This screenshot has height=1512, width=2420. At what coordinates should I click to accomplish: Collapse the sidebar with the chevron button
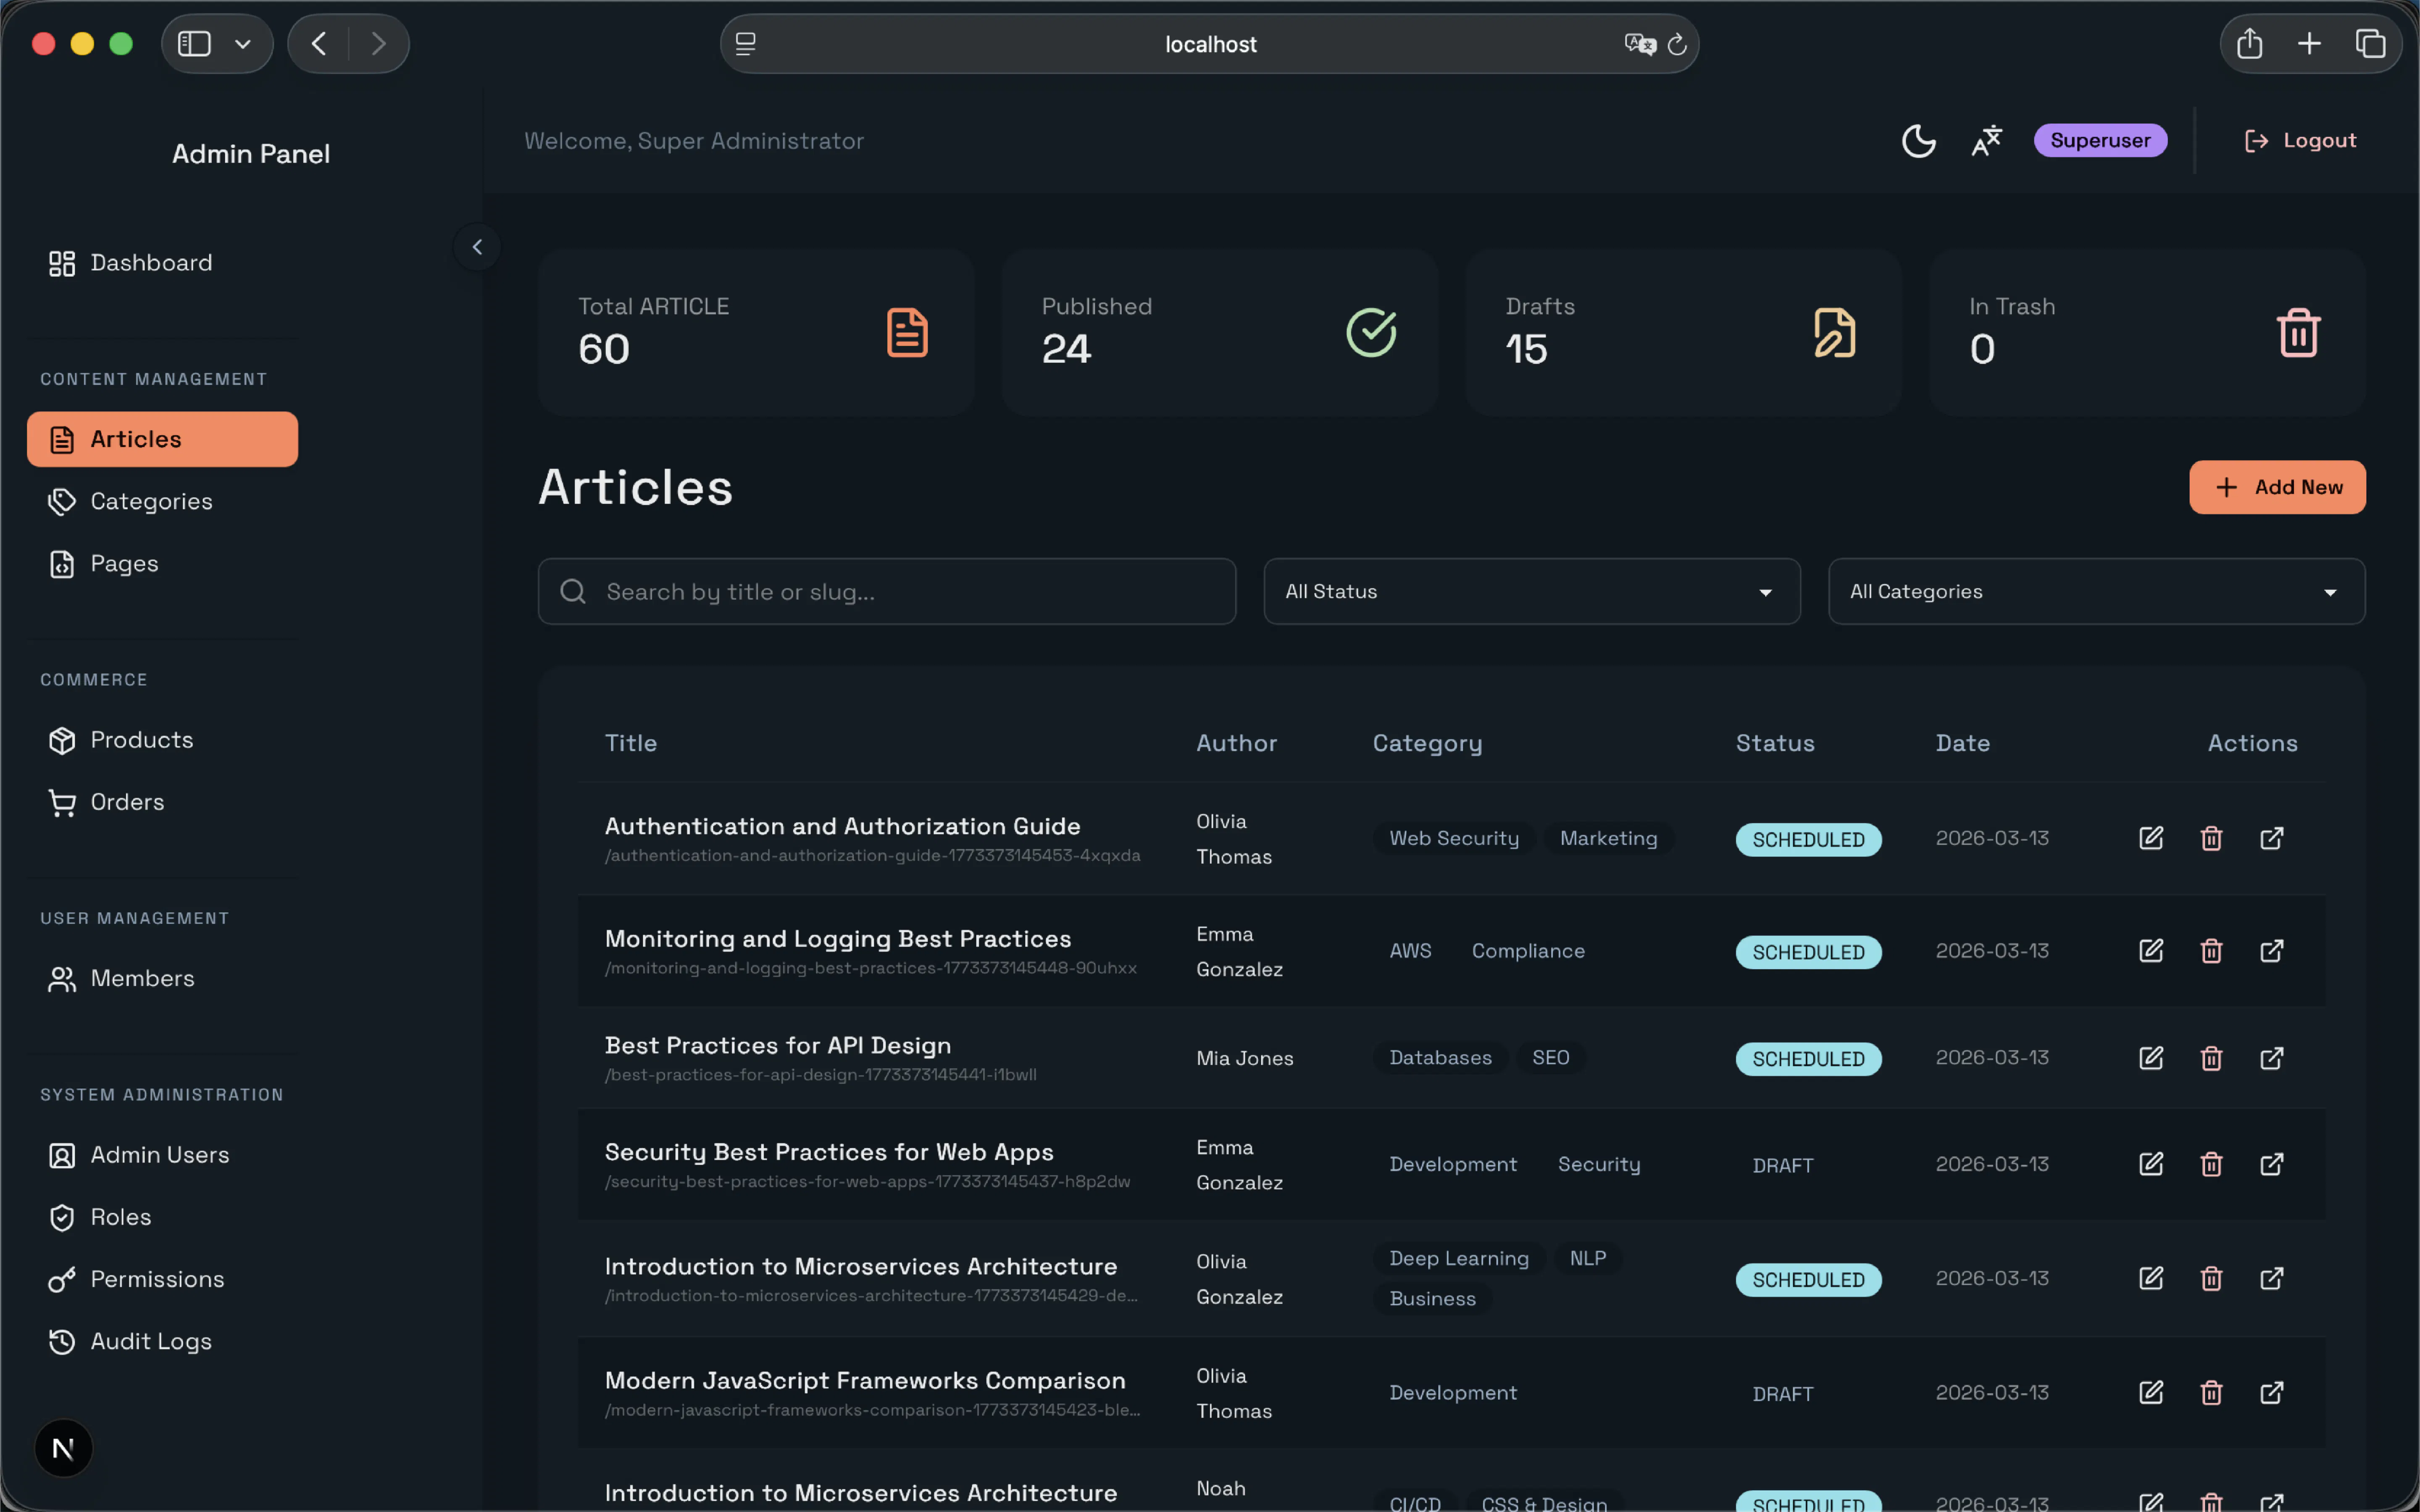click(477, 247)
